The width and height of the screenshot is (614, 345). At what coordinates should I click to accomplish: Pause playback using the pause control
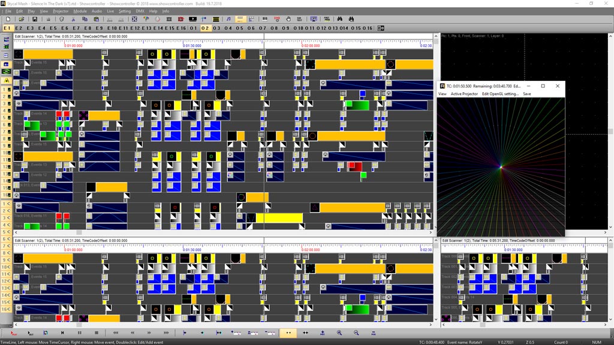point(80,334)
